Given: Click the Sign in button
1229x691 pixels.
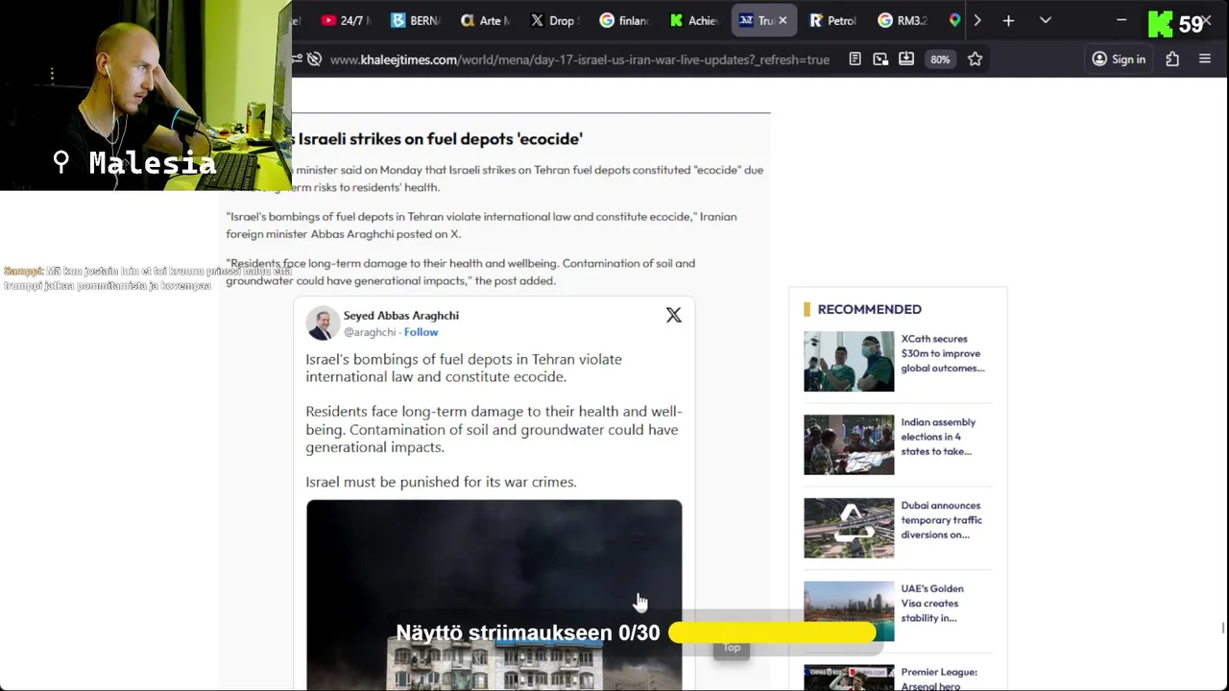Looking at the screenshot, I should click(x=1119, y=60).
